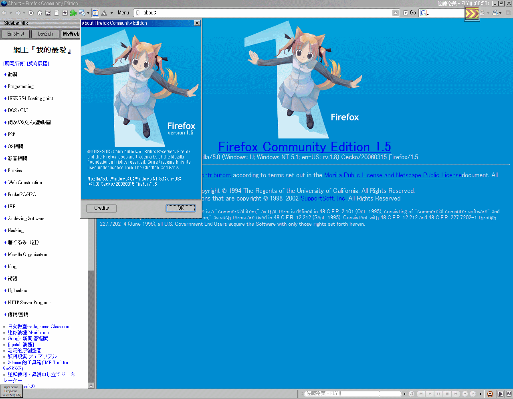Click the monkey face icon in status bar

490,394
